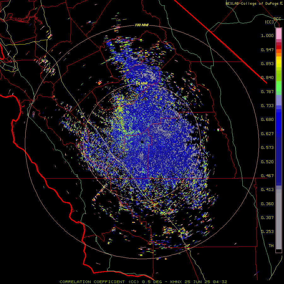Select the 0.520 scale value

coord(267,162)
